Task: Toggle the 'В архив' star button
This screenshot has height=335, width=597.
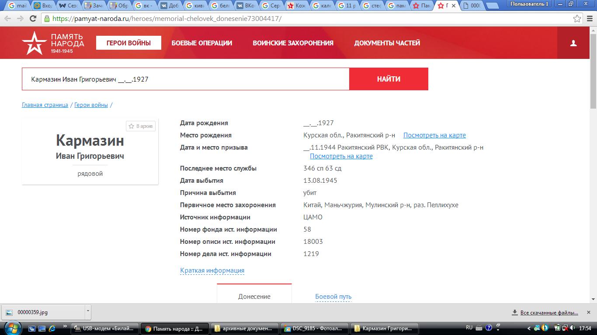Action: coord(141,126)
